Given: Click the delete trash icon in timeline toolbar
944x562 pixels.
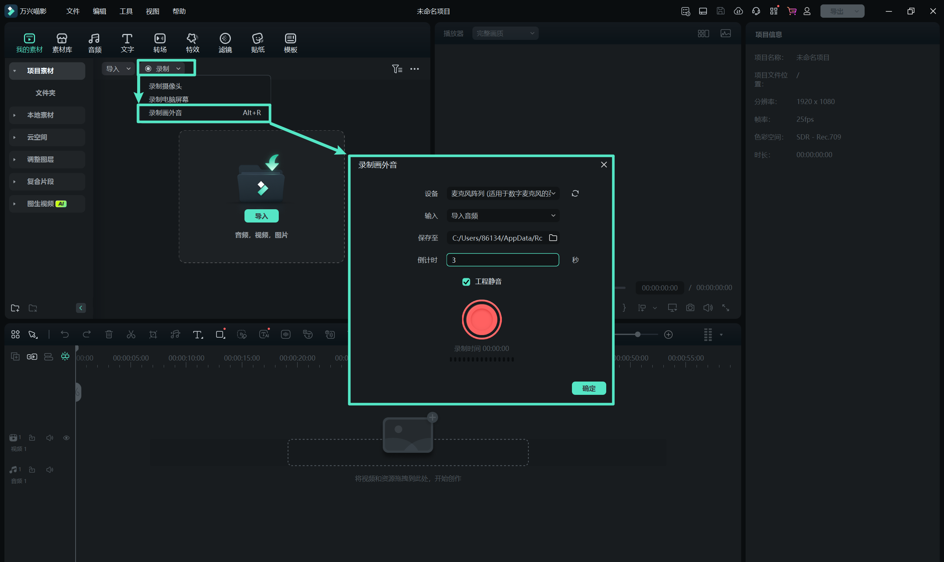Looking at the screenshot, I should (x=109, y=334).
